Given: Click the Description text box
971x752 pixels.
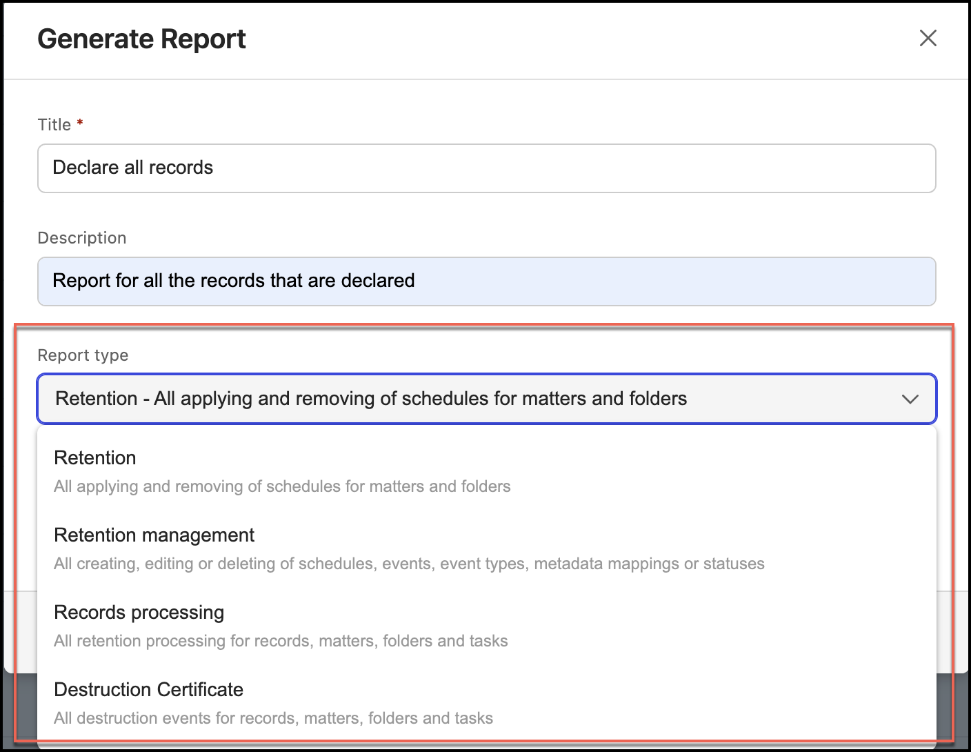Looking at the screenshot, I should pyautogui.click(x=486, y=281).
